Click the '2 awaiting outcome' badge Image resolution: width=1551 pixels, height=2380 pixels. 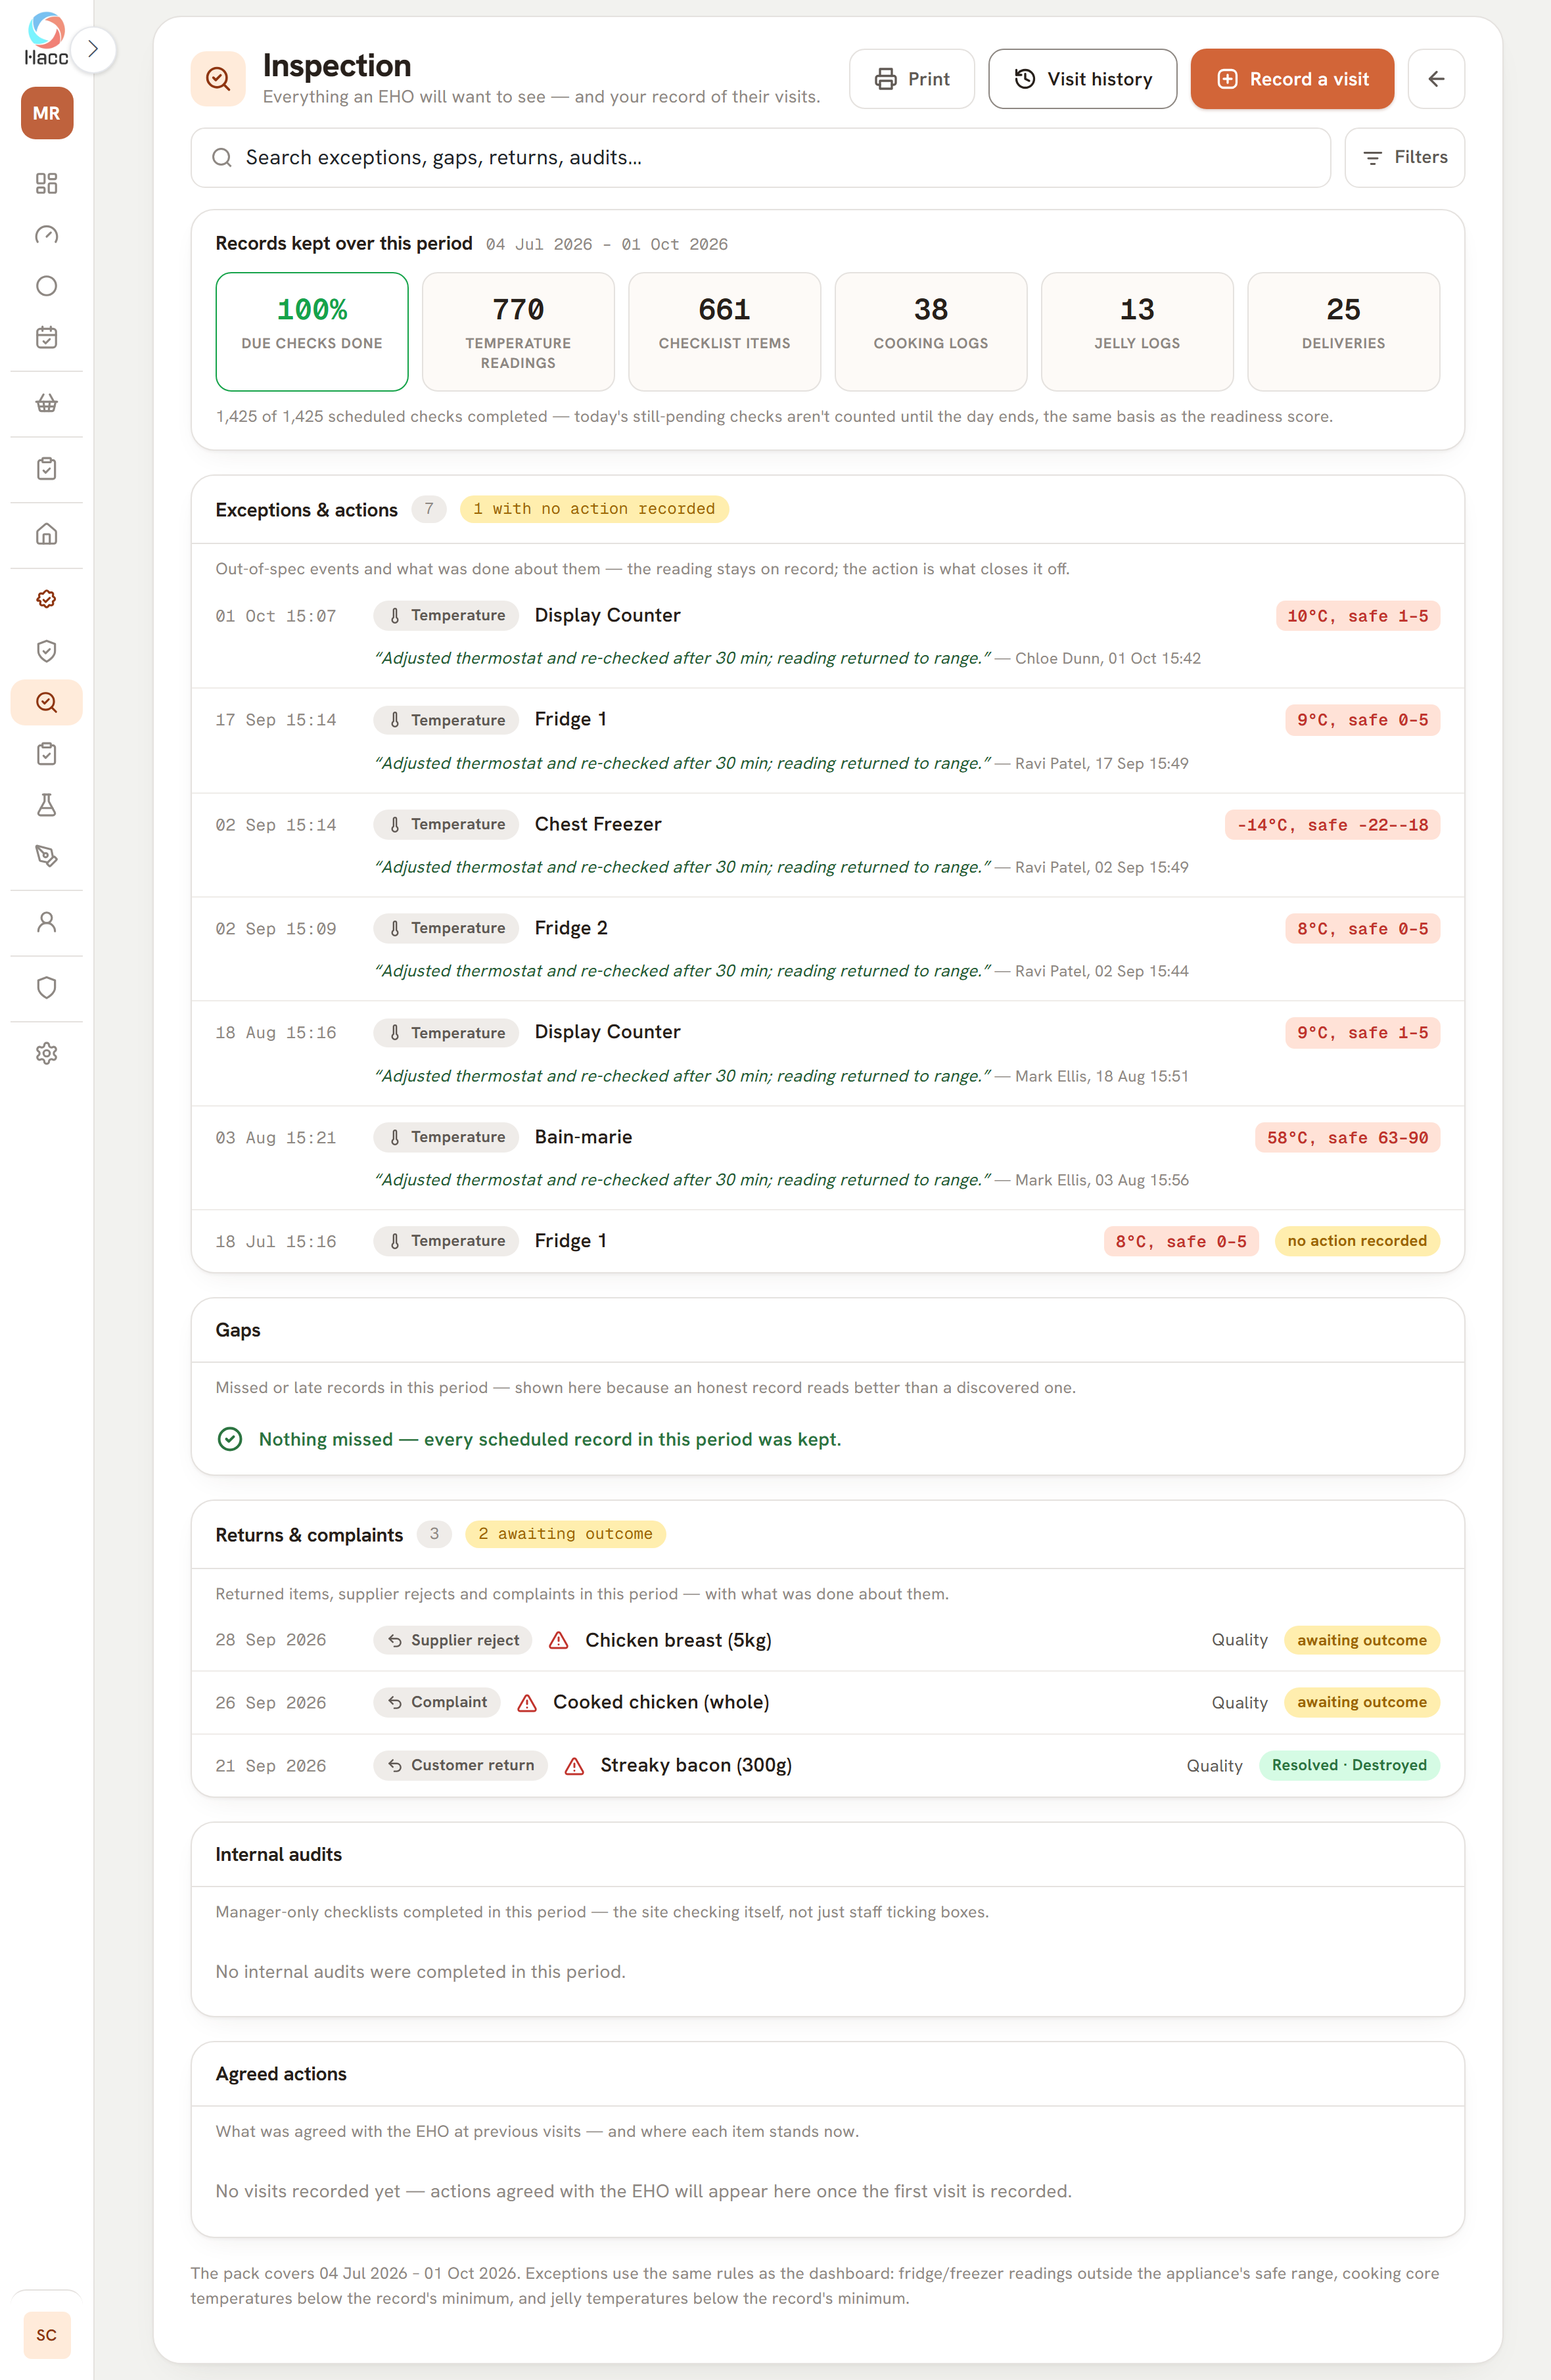click(x=565, y=1534)
